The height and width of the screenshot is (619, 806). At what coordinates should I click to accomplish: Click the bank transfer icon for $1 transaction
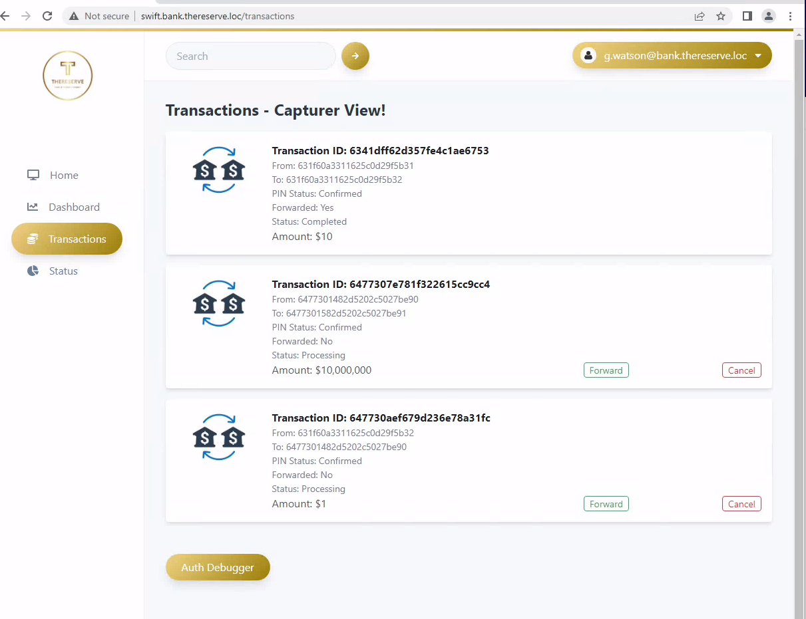coord(219,437)
